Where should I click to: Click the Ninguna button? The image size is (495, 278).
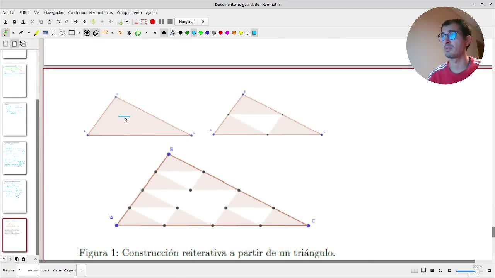(x=186, y=22)
